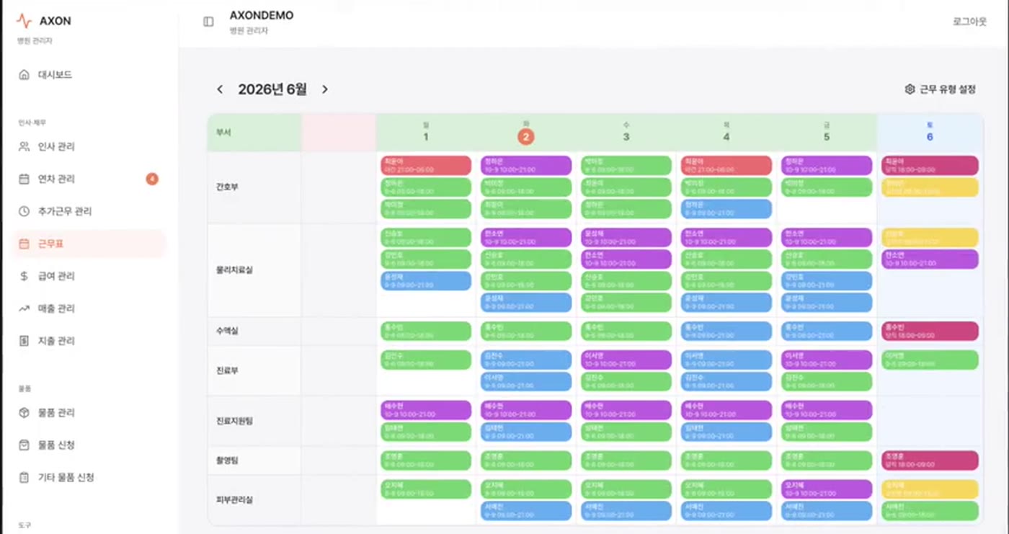Click the 로그아웃 button
This screenshot has width=1009, height=534.
click(969, 22)
